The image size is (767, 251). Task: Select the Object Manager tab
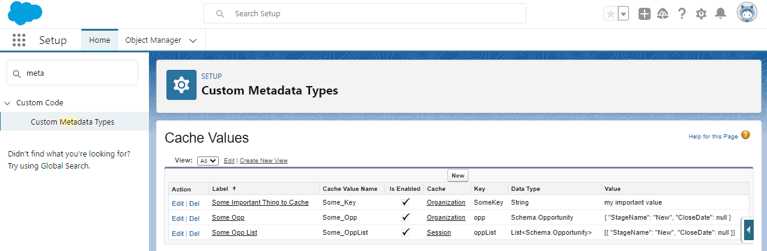(153, 40)
